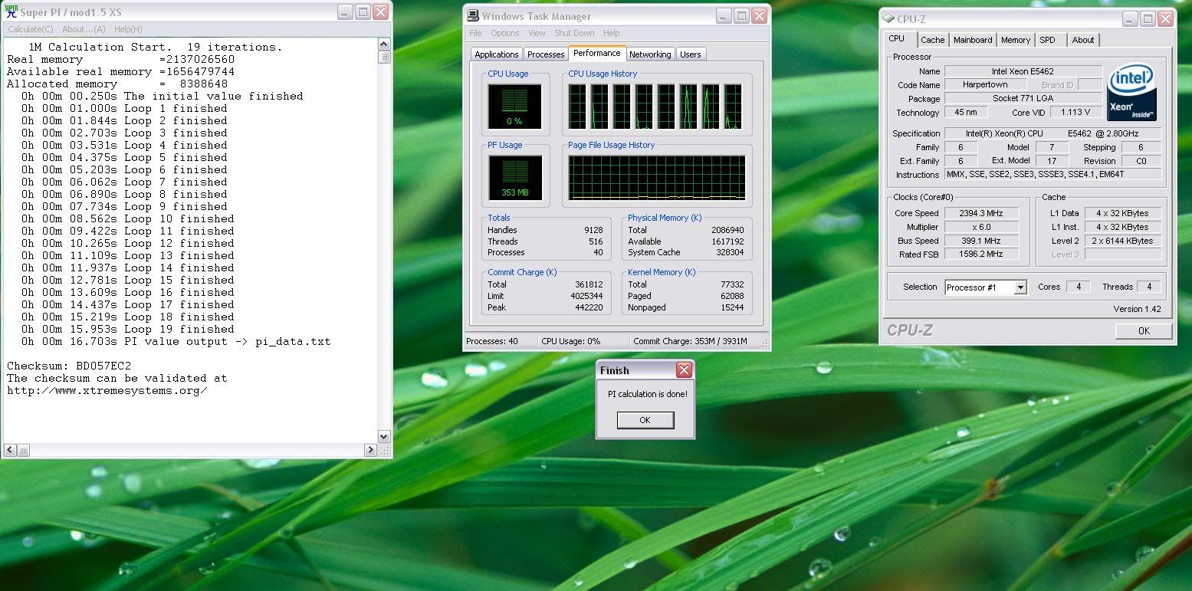Image resolution: width=1192 pixels, height=591 pixels.
Task: Click the CPU Usage History graph
Action: pyautogui.click(x=655, y=107)
